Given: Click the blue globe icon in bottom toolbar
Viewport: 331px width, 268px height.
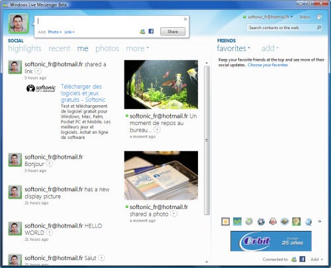Looking at the screenshot, I should pyautogui.click(x=308, y=222).
